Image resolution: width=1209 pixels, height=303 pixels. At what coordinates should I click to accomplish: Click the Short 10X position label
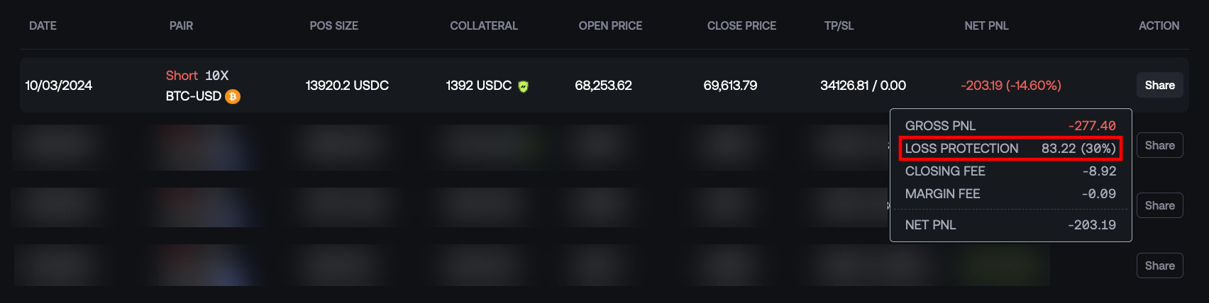click(x=197, y=75)
